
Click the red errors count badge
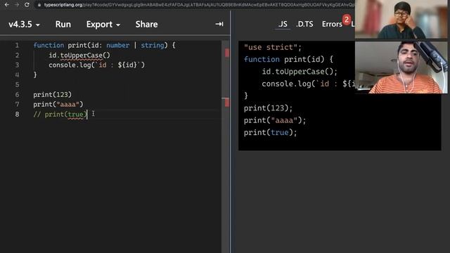tap(347, 20)
